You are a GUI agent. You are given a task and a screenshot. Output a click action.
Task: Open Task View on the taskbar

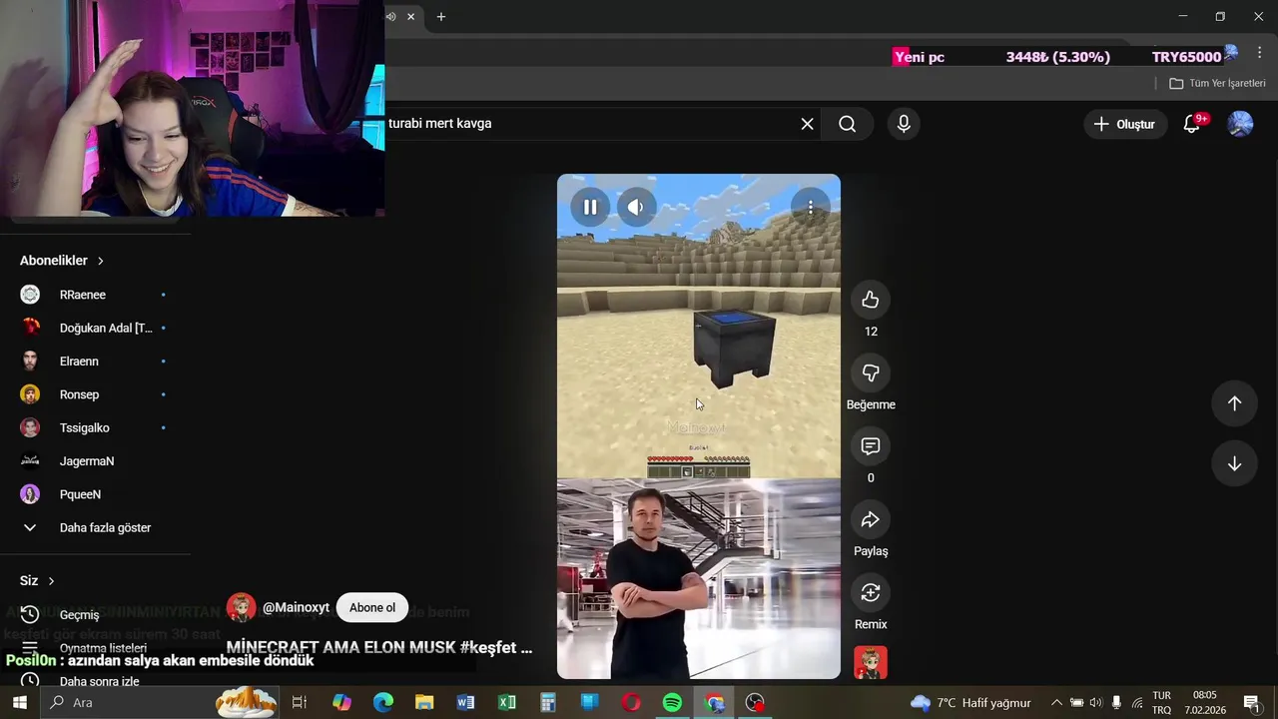tap(299, 703)
